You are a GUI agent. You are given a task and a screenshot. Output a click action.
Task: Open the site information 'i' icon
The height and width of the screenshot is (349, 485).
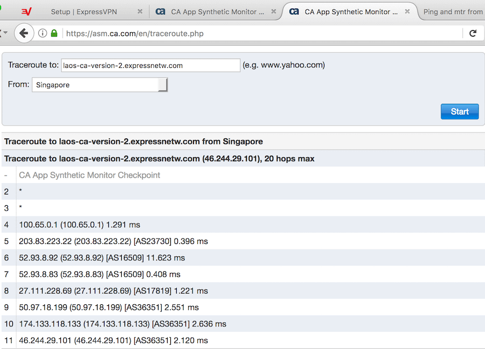pos(43,33)
